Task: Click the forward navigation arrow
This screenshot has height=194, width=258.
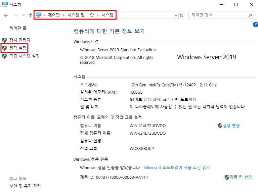Action: (16, 15)
